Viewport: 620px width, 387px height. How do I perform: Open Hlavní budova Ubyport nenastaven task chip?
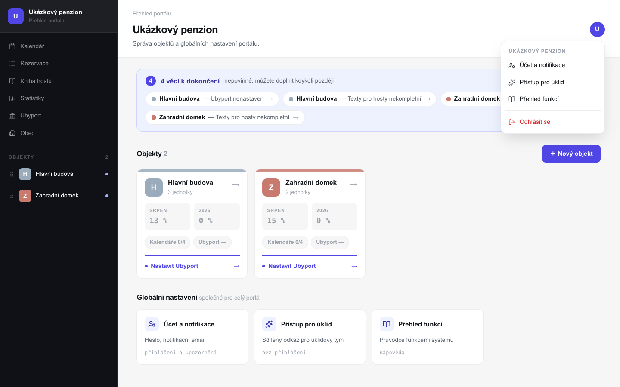pyautogui.click(x=212, y=99)
